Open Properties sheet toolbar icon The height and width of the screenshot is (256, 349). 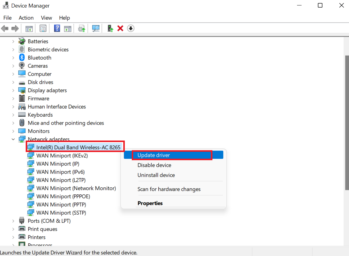pos(43,28)
